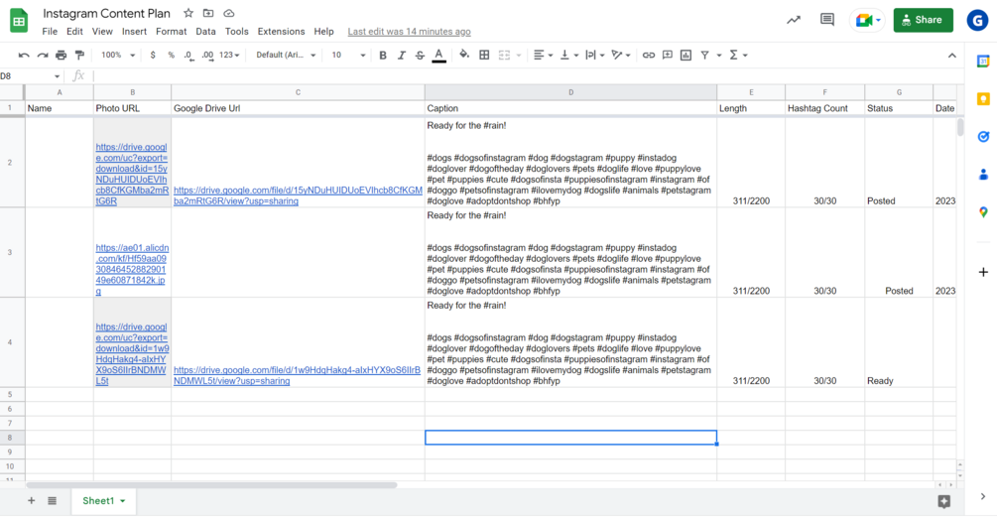Click the Redo icon
This screenshot has height=518, width=997.
click(x=43, y=56)
